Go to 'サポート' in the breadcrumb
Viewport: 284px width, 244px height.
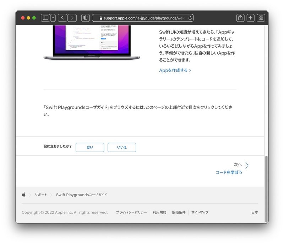tap(41, 195)
